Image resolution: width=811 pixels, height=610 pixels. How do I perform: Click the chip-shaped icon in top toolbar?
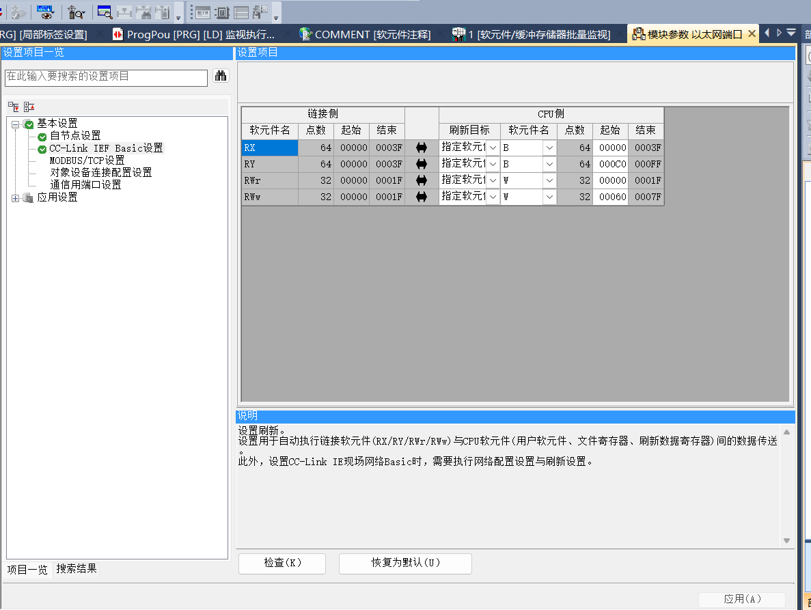point(222,12)
